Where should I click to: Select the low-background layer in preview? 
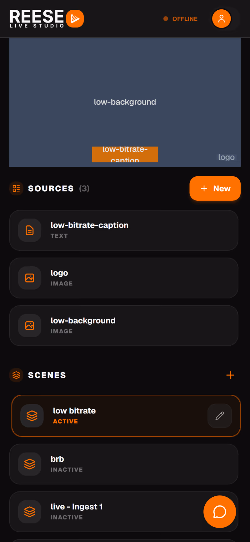[x=125, y=102]
